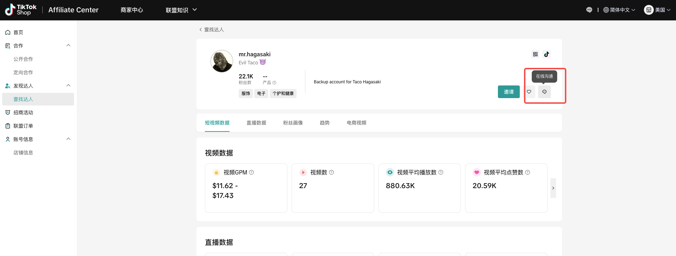676x256 pixels.
Task: Collapse the 合作 sidebar section
Action: click(68, 45)
